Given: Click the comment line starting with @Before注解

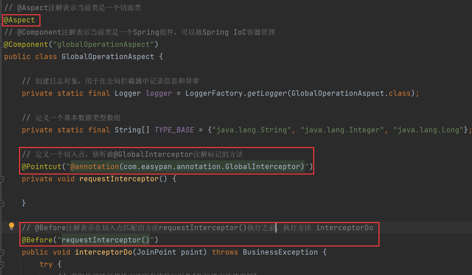Looking at the screenshot, I should (x=198, y=228).
